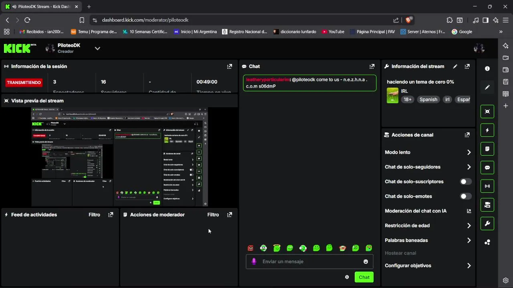Pop out the Acciones de moderador panel
The height and width of the screenshot is (288, 513).
[x=229, y=215]
